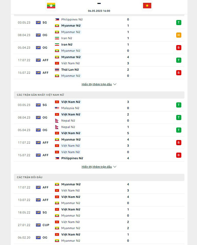The image size is (197, 245).
Task: Click green T badge on Philippines–Myanmar 0-1 row
Action: coord(179,23)
